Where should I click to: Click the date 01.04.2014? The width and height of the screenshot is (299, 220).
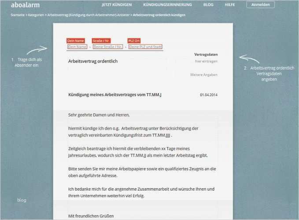coord(209,95)
